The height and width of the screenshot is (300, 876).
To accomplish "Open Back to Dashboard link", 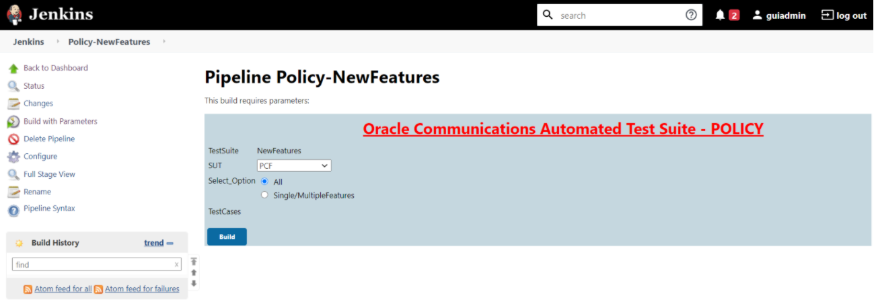I will 56,68.
